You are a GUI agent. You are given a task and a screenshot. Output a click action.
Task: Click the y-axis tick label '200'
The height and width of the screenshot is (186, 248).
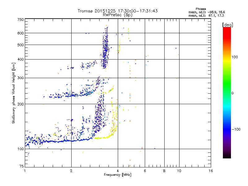point(20,104)
